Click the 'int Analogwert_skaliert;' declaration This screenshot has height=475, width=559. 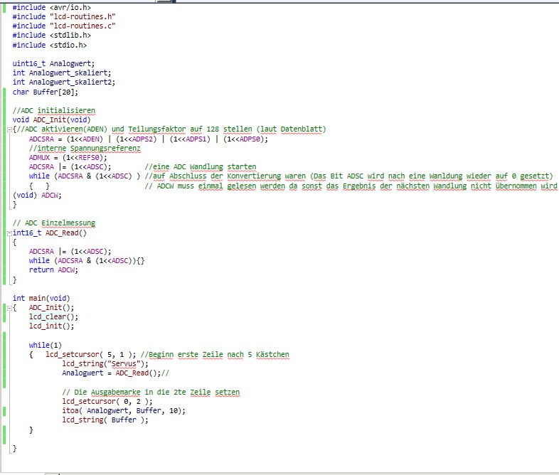tap(62, 73)
